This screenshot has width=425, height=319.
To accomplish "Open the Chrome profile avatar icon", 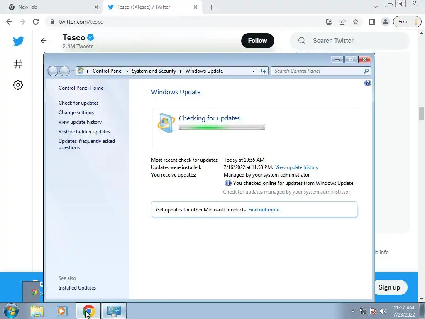I will (x=385, y=22).
